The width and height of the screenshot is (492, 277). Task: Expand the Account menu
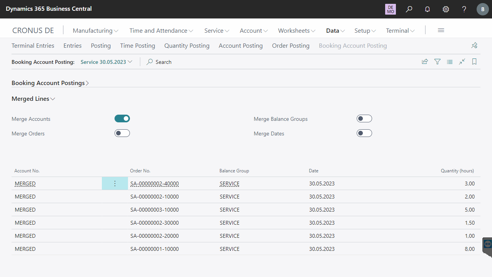coord(254,30)
